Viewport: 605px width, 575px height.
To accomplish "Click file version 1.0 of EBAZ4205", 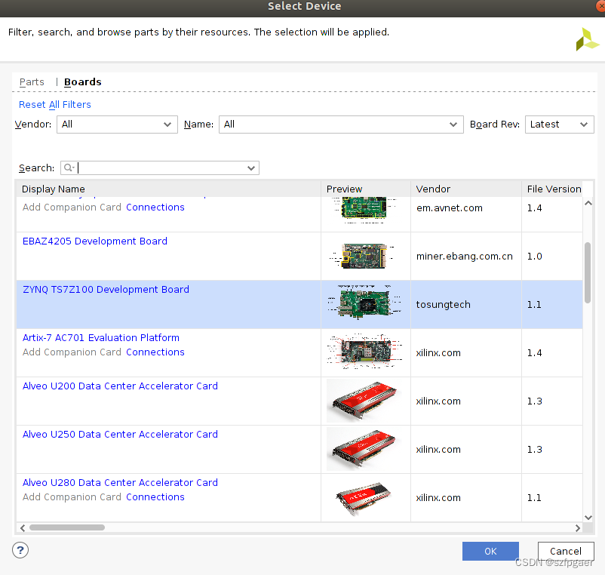I will [x=534, y=257].
